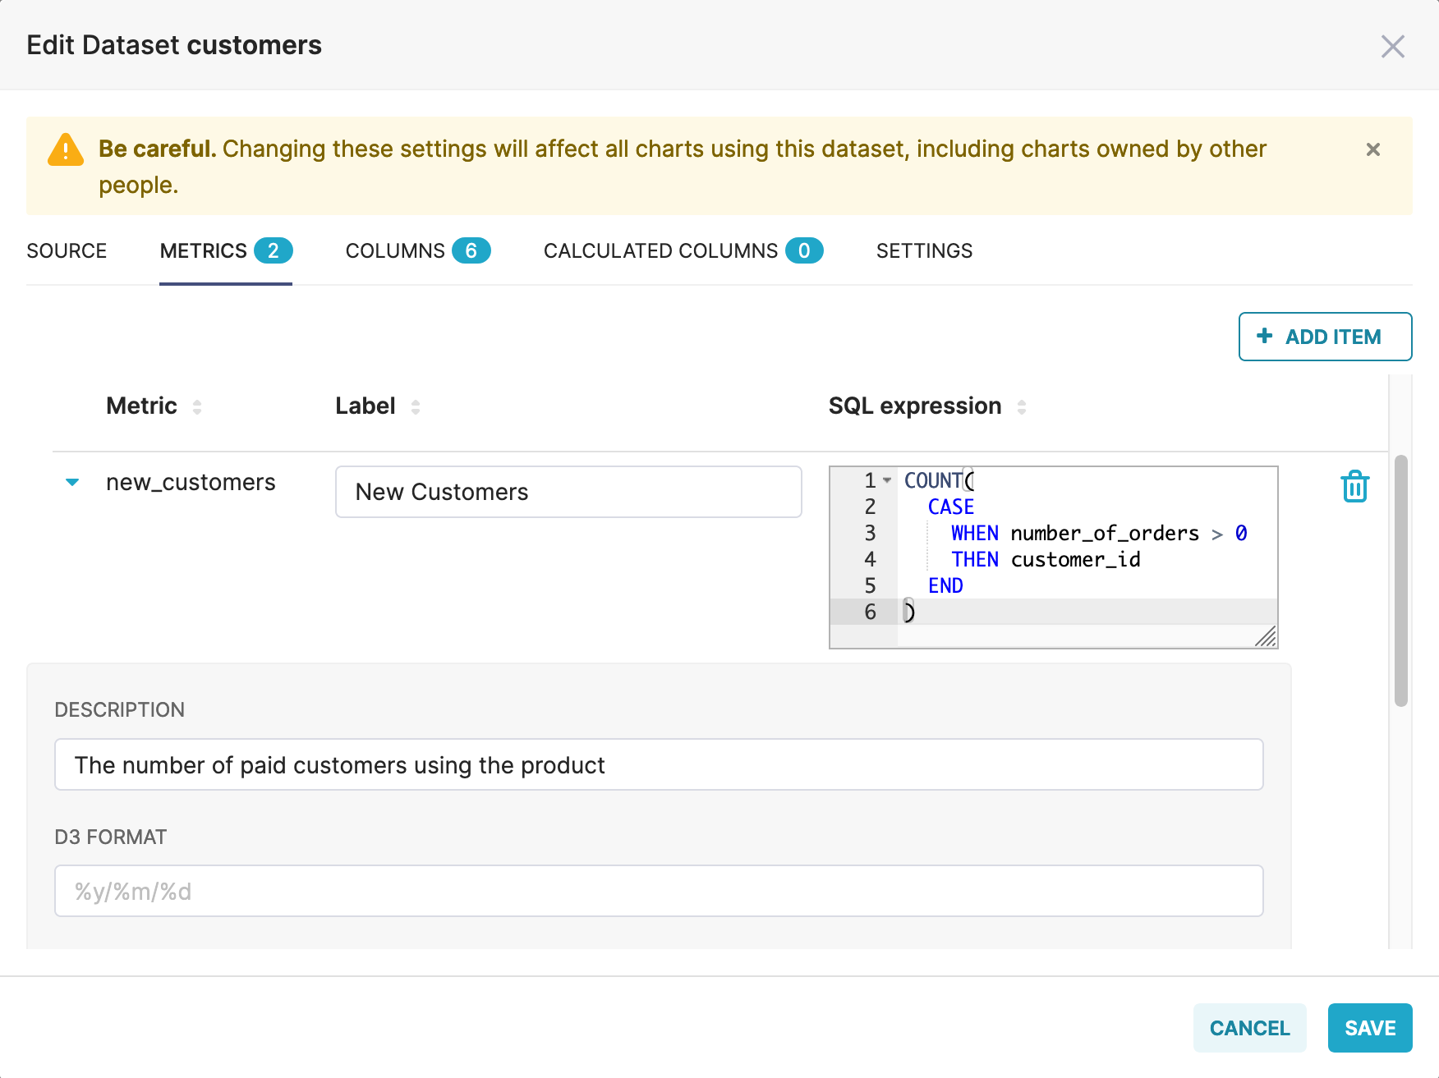Sort by the Metric column
1439x1078 pixels.
pyautogui.click(x=197, y=406)
